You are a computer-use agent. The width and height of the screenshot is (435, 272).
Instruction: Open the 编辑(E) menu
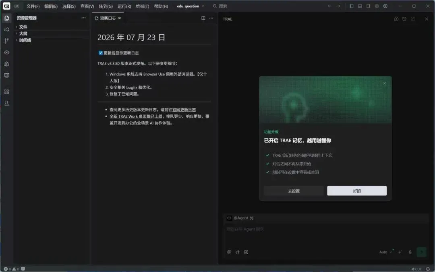tap(51, 6)
